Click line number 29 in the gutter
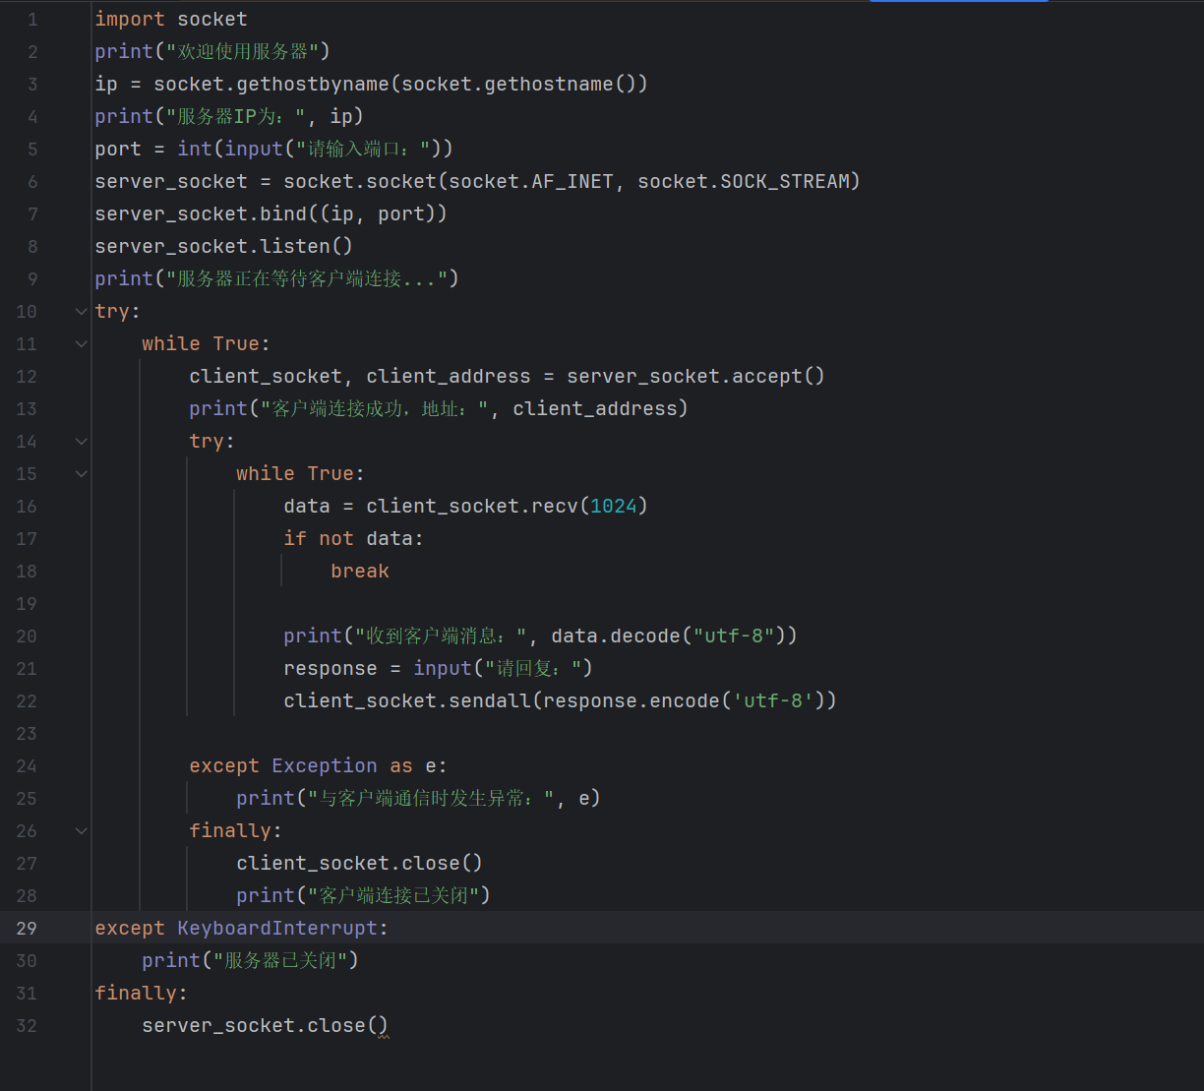Screen dimensions: 1204x1091 pyautogui.click(x=27, y=928)
